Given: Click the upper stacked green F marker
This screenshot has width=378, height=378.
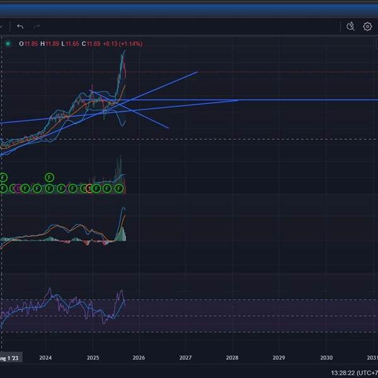Looking at the screenshot, I should [50, 177].
